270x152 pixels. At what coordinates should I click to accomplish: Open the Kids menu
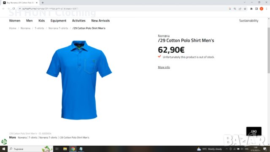tap(41, 21)
